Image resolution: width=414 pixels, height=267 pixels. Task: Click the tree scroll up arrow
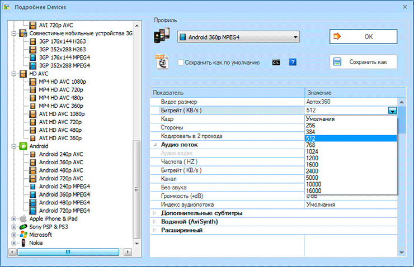[x=137, y=26]
